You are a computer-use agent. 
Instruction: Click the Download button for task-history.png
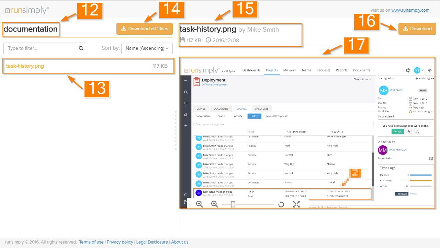pyautogui.click(x=417, y=29)
